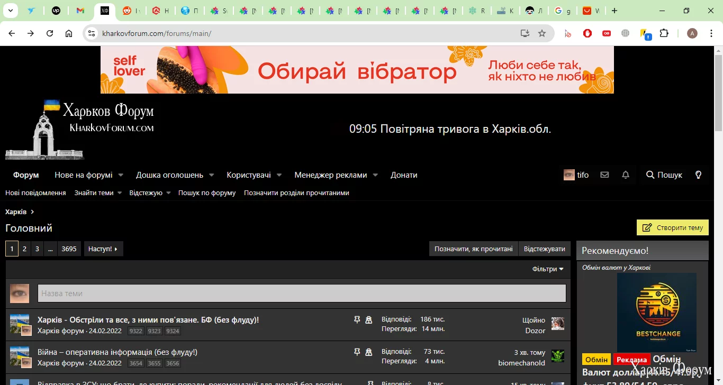View site information for kharkovforum.com
The height and width of the screenshot is (385, 723).
pyautogui.click(x=92, y=33)
